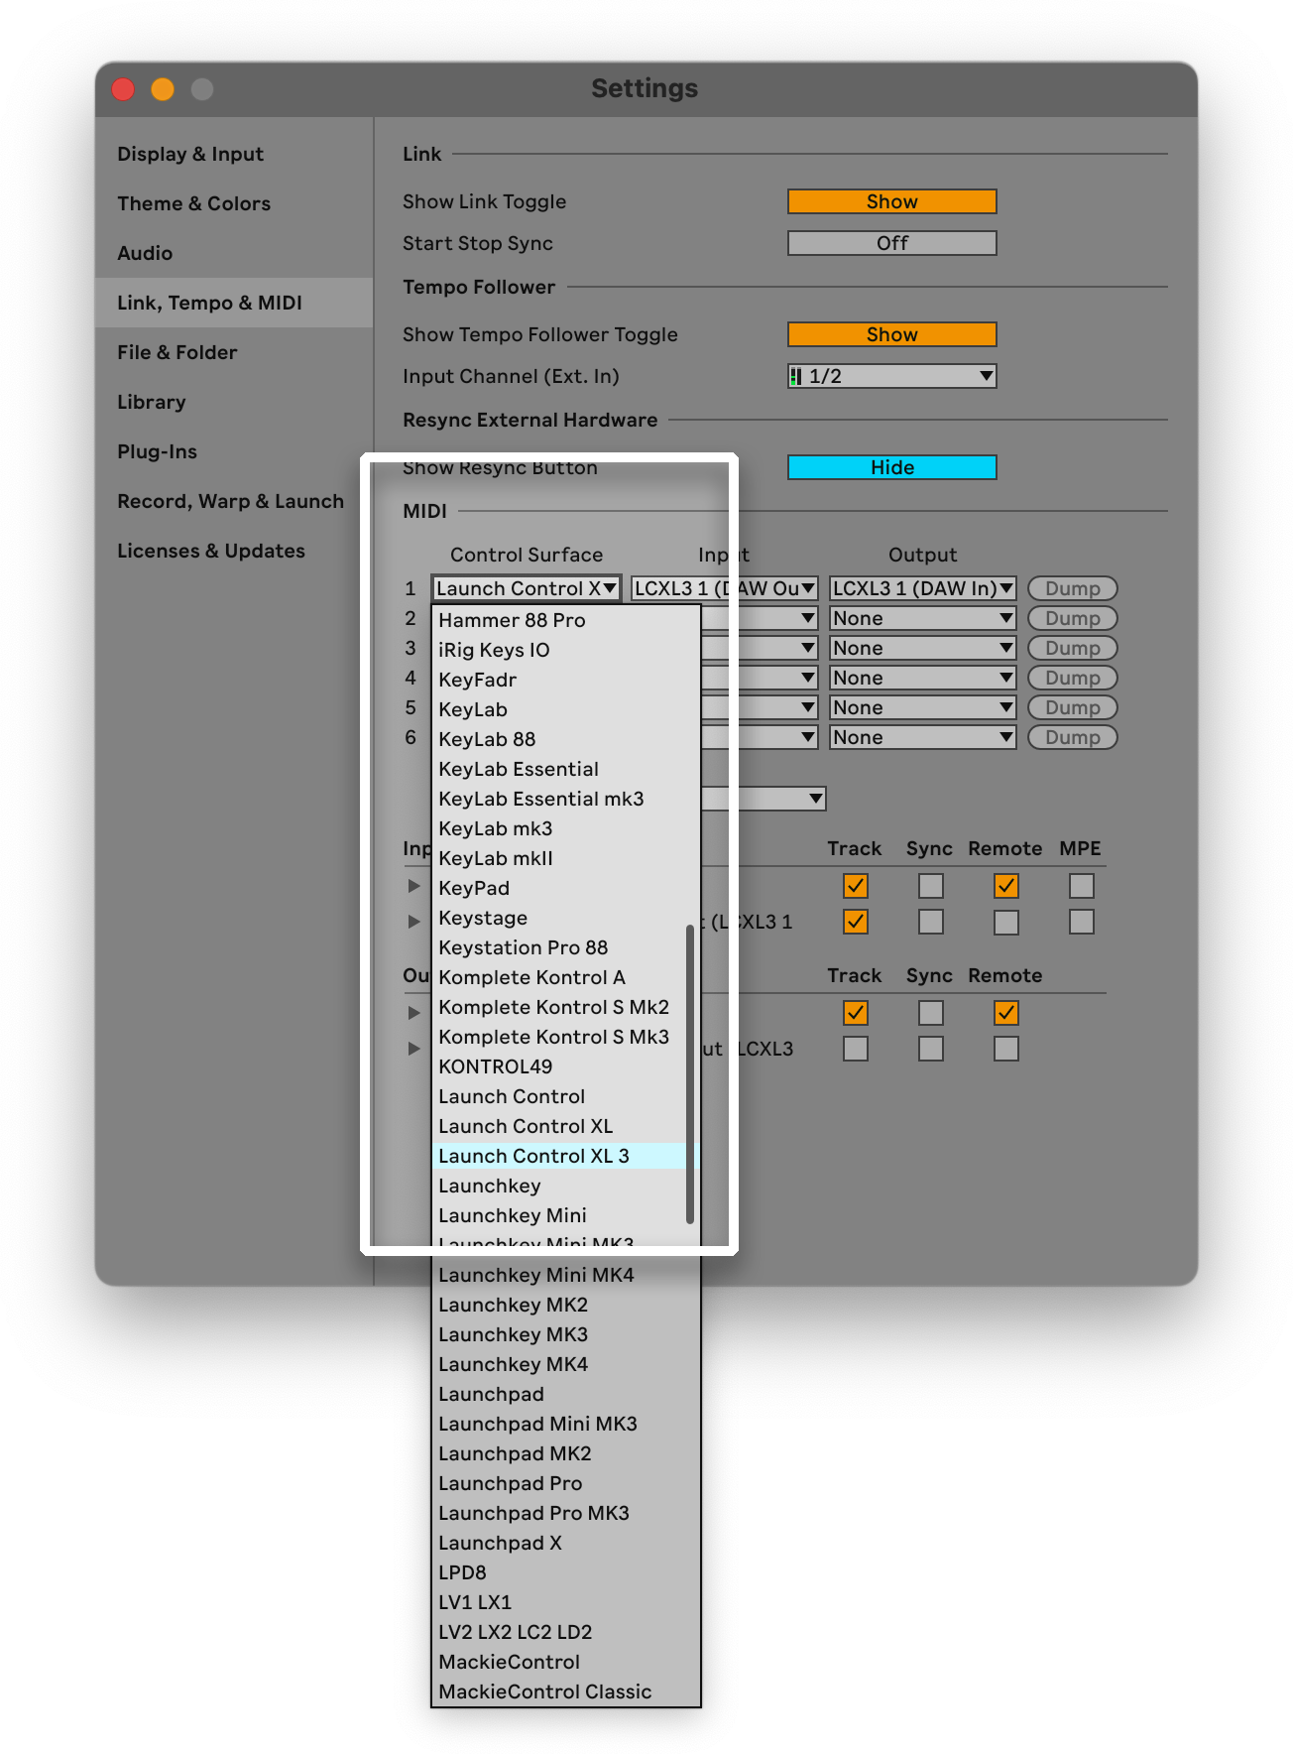
Task: Click the Dump button for control surface 1
Action: pyautogui.click(x=1073, y=588)
